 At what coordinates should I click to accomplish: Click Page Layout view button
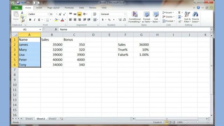(x=170, y=122)
